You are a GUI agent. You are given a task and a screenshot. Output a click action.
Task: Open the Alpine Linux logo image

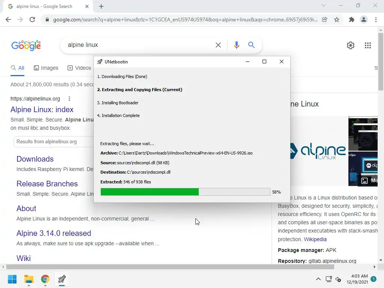tap(318, 151)
